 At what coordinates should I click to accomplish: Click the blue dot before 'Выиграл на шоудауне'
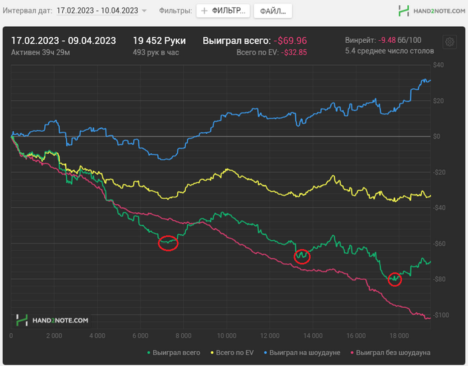click(x=265, y=353)
